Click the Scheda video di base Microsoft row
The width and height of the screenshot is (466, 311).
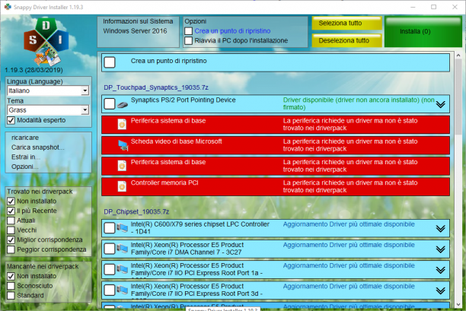(x=275, y=145)
